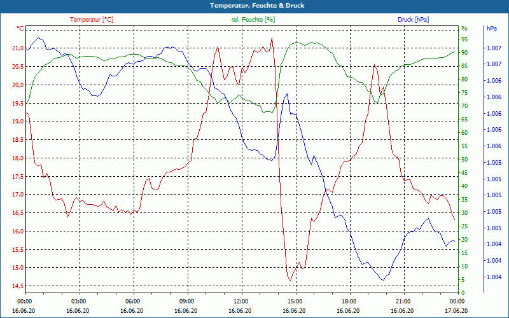Click temperature axis value '18,5'

click(x=18, y=140)
